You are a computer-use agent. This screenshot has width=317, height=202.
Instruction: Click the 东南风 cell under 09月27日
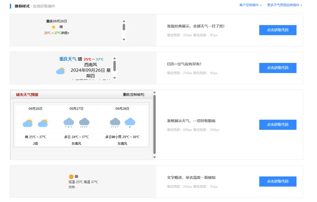tap(76, 143)
